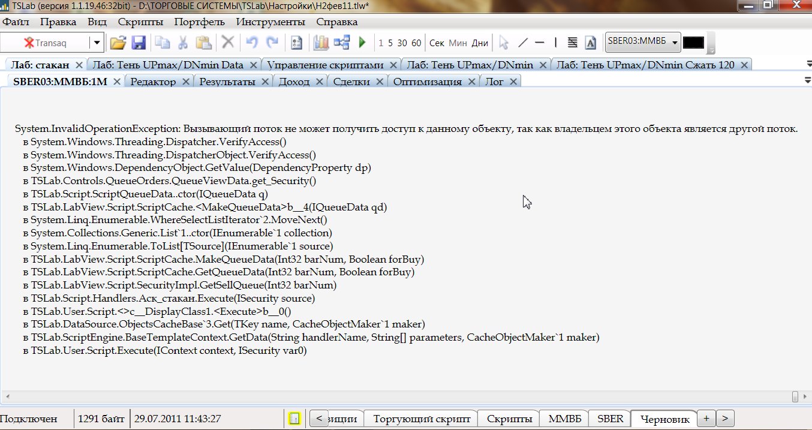
Task: Add a new workspace with the + button
Action: pyautogui.click(x=706, y=418)
